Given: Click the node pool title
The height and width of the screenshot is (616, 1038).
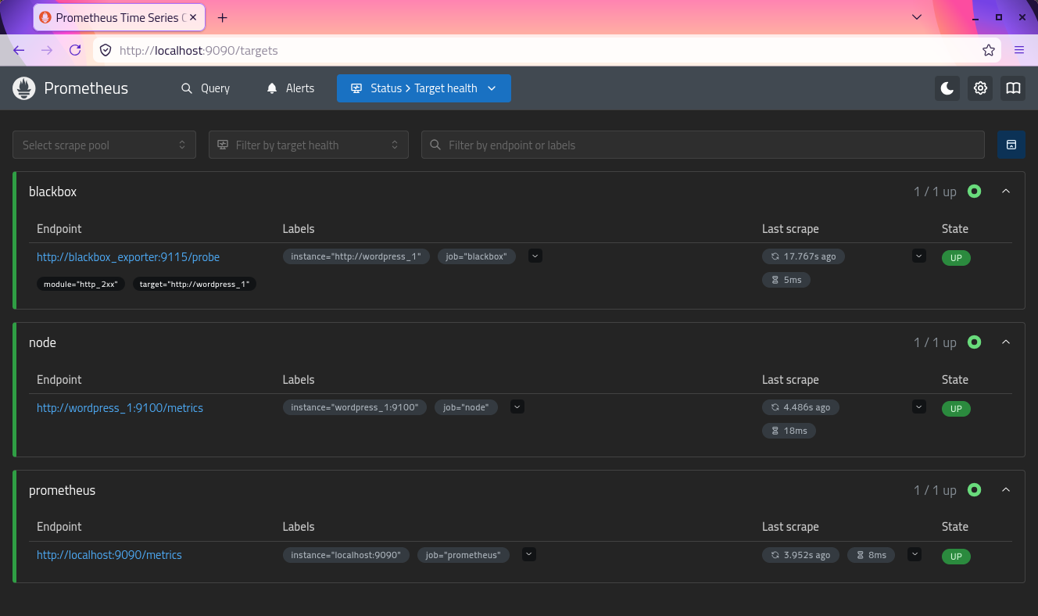Looking at the screenshot, I should pos(42,342).
